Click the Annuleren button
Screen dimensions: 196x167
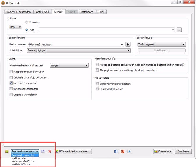183,152
